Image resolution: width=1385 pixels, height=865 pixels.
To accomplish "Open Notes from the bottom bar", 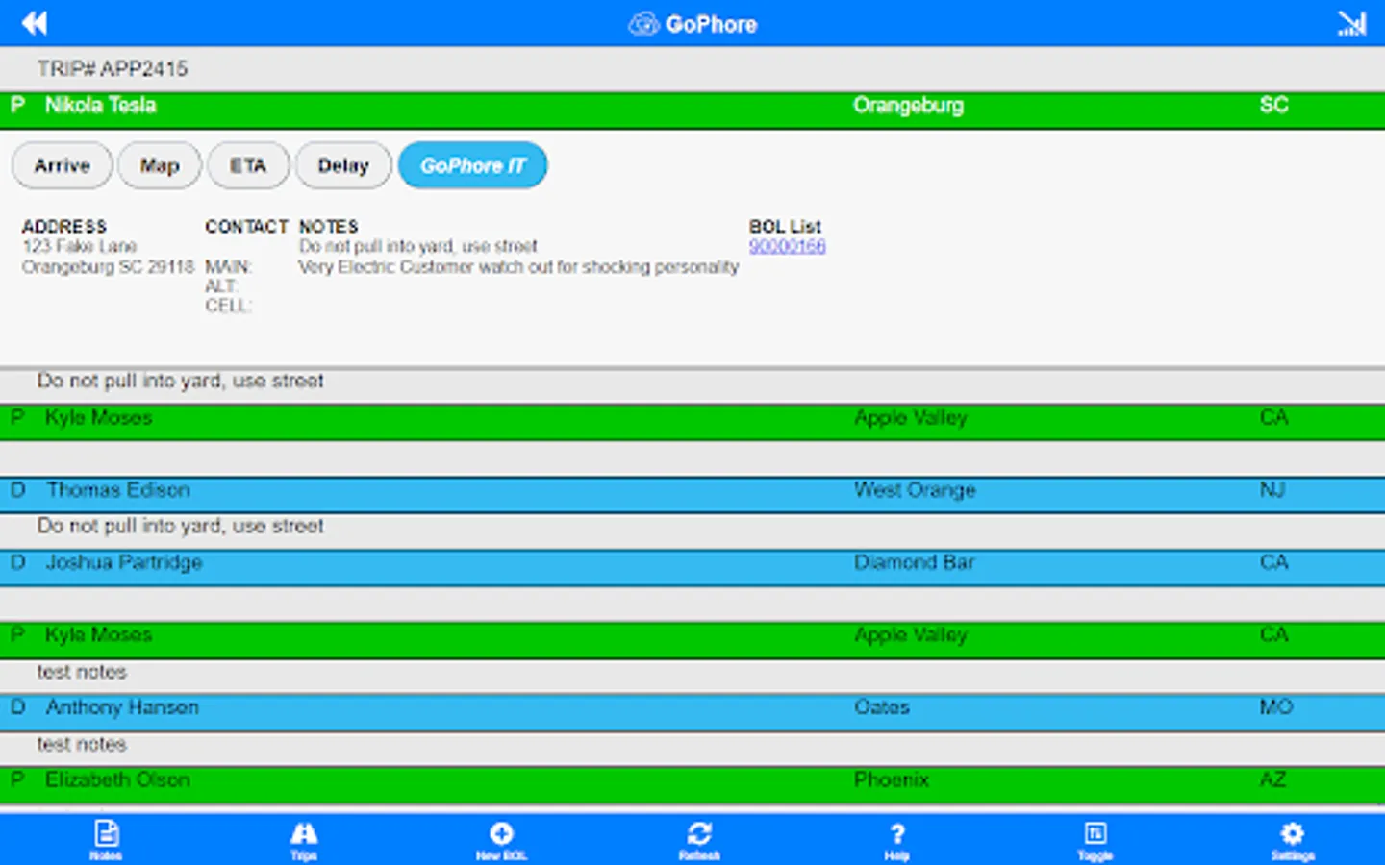I will tap(106, 839).
